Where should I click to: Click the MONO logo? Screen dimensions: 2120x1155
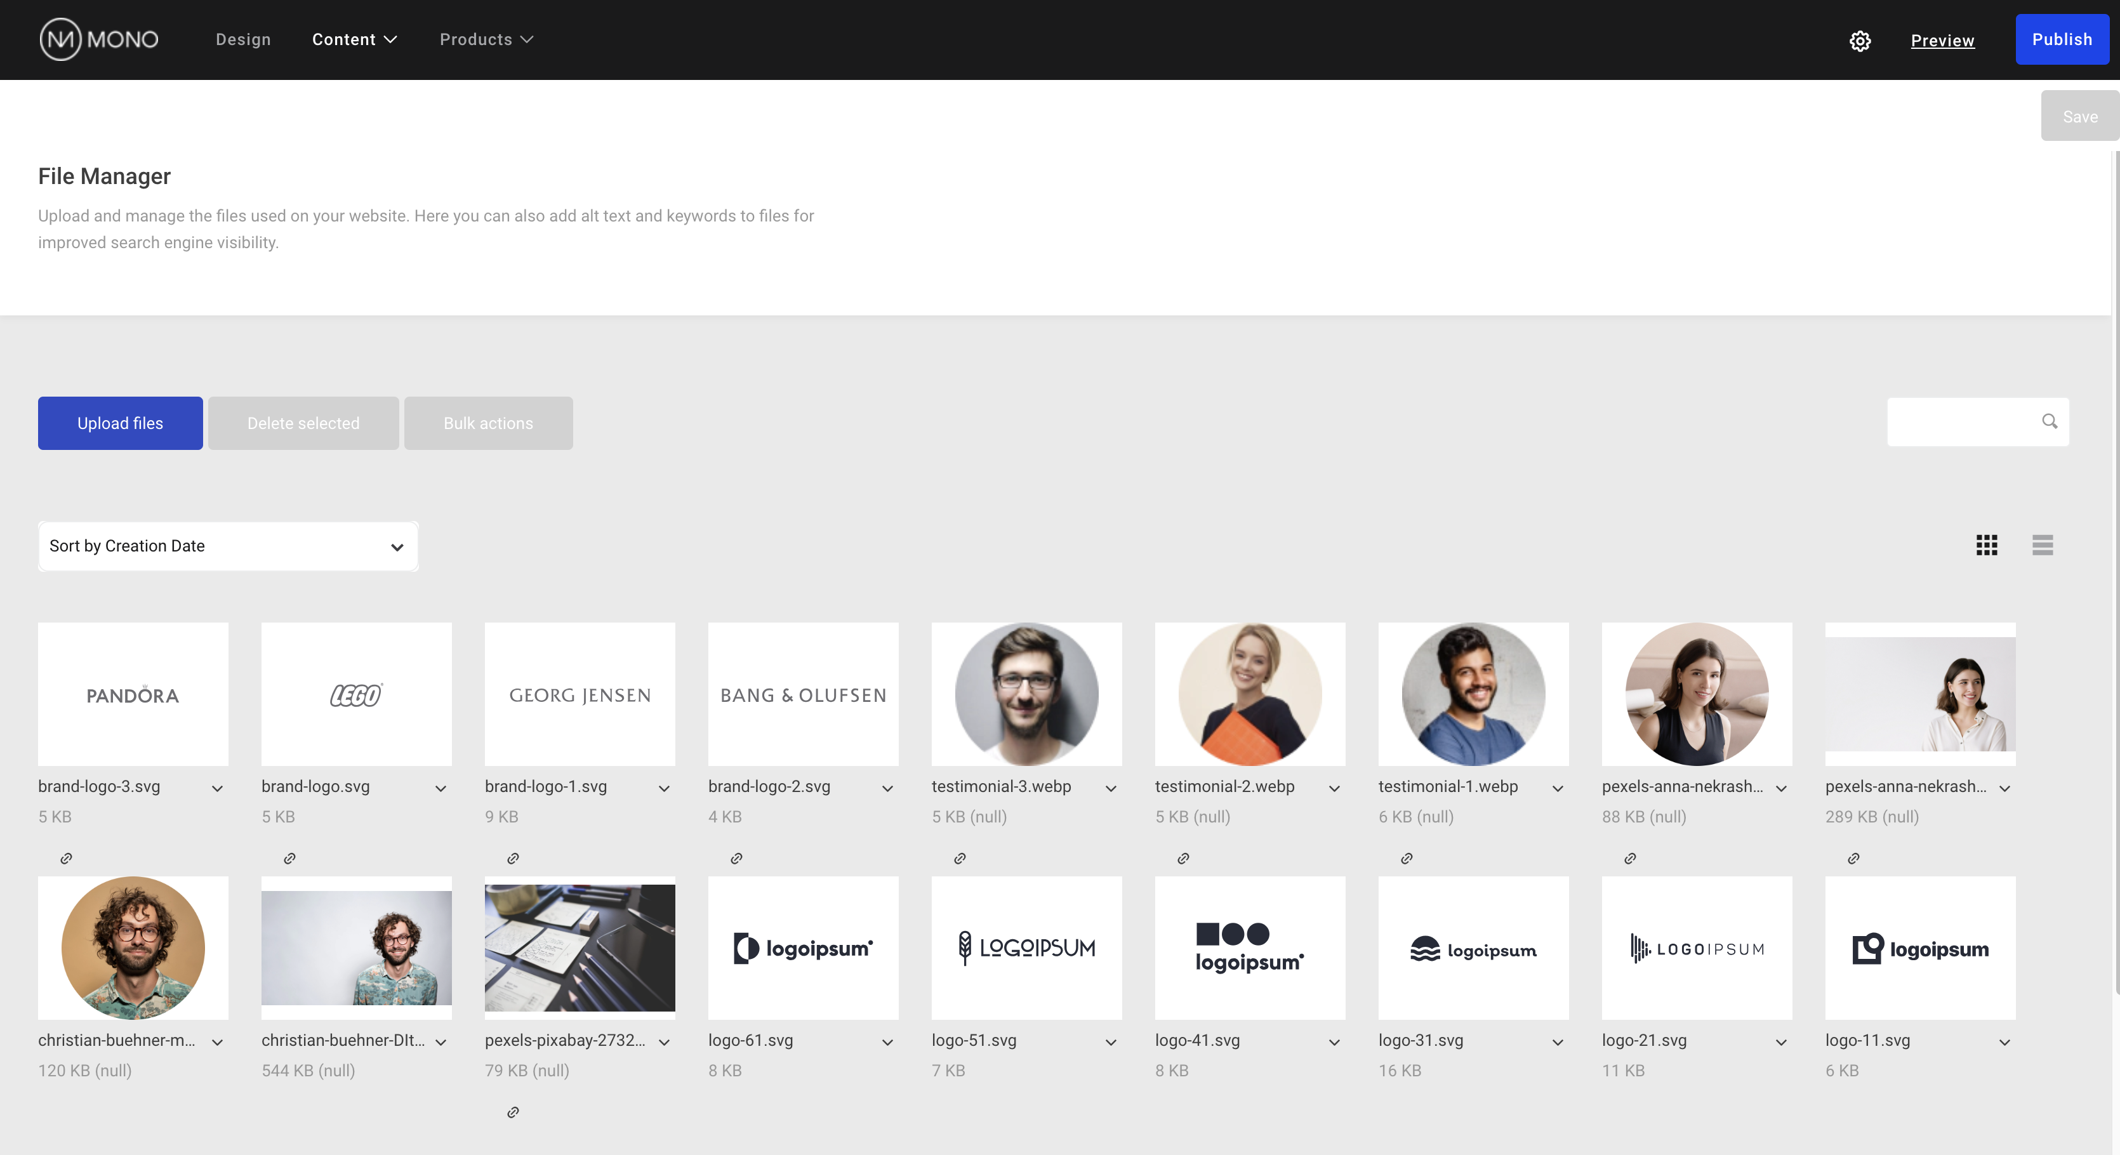click(99, 39)
